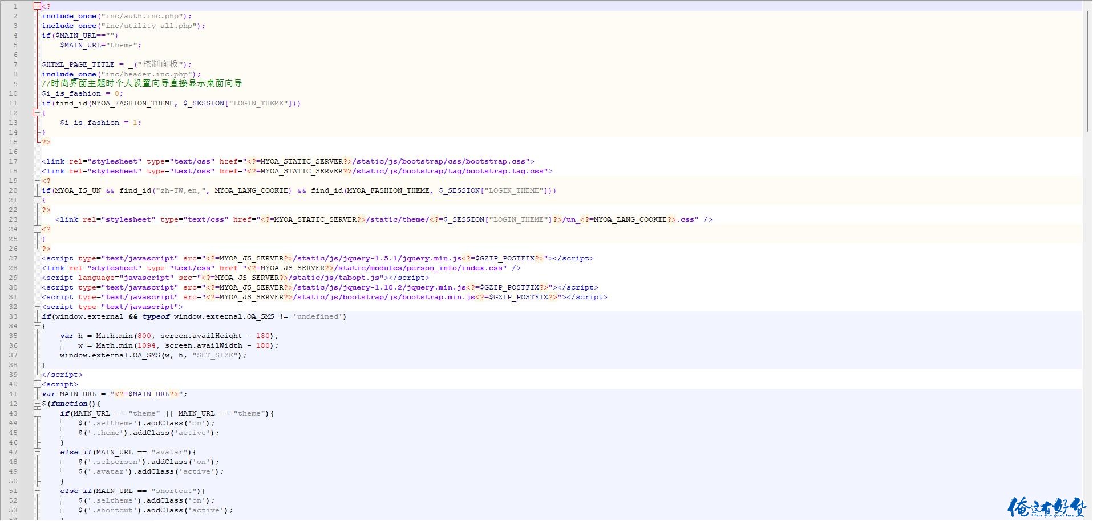The width and height of the screenshot is (1093, 521).
Task: Click the "shortcut" string on line 51
Action: [174, 491]
